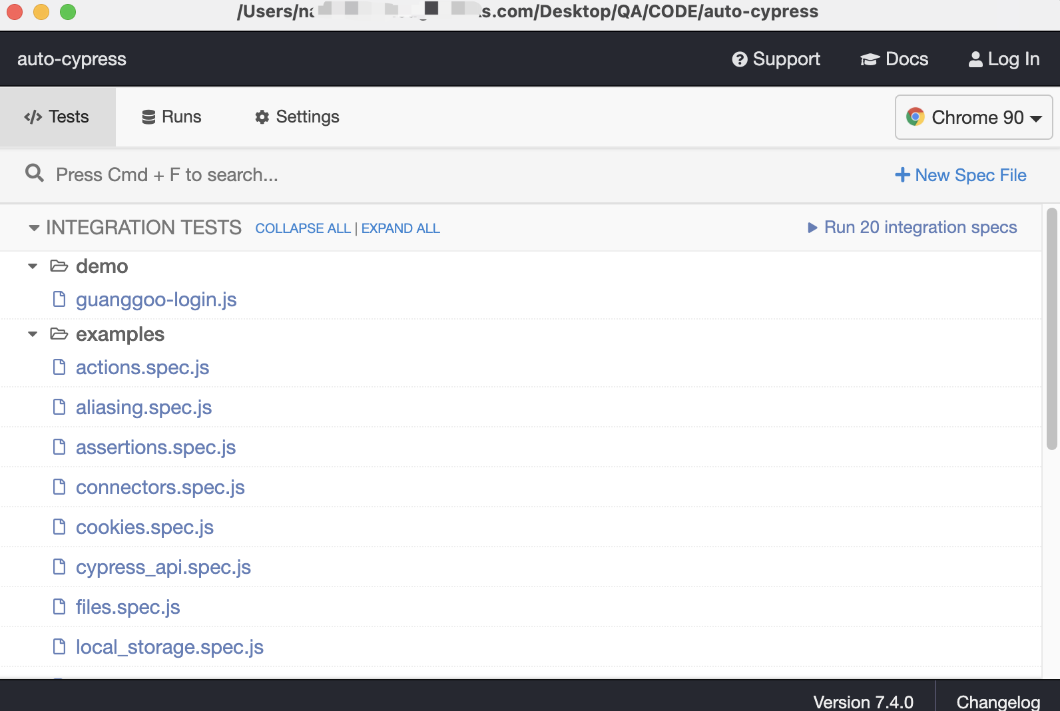
Task: Open the Docs link
Action: 894,59
